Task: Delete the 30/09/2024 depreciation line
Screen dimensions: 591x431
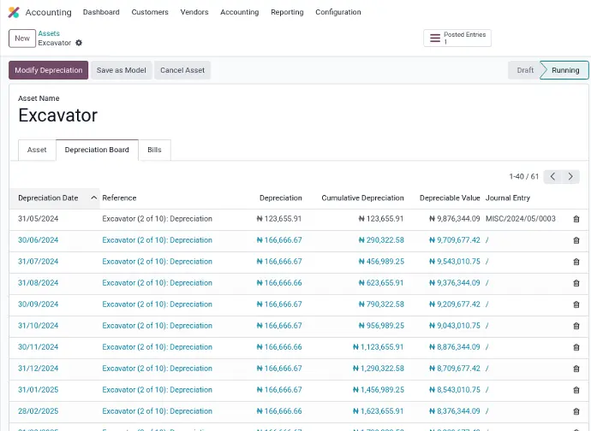Action: click(576, 304)
